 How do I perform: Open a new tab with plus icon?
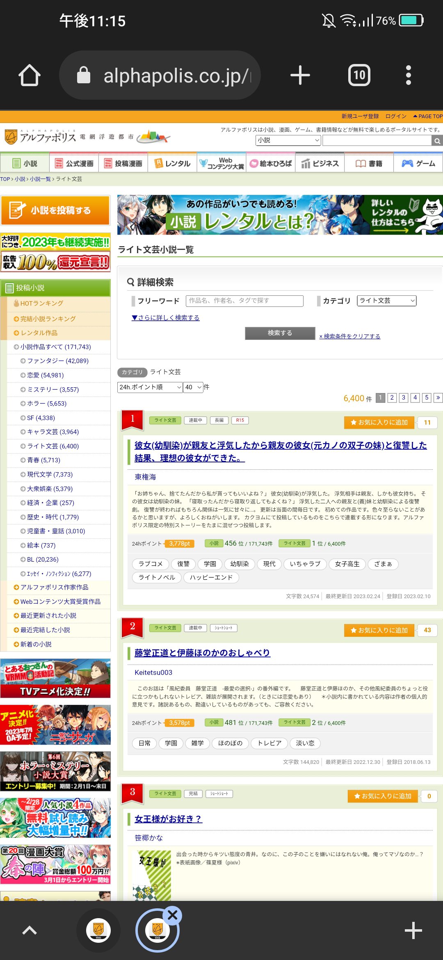(x=300, y=75)
